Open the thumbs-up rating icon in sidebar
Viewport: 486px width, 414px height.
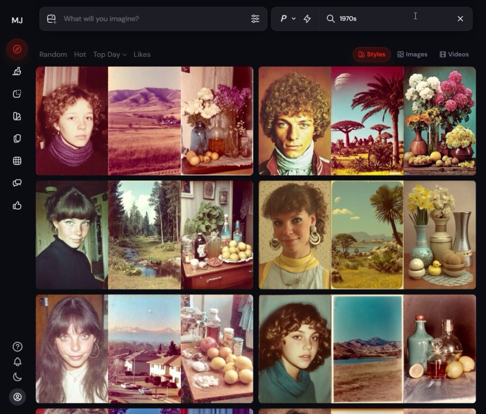pos(17,205)
